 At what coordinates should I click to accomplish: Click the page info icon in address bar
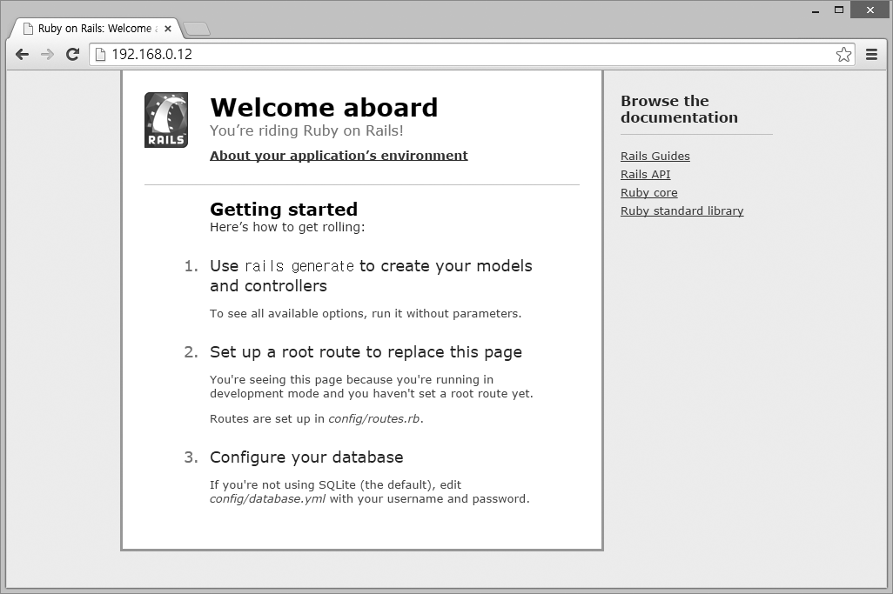(100, 54)
